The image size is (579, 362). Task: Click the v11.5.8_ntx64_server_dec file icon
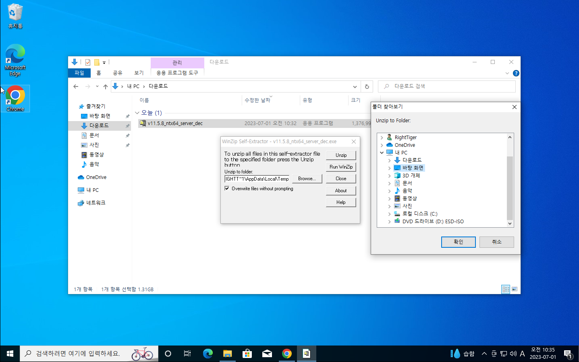point(143,123)
